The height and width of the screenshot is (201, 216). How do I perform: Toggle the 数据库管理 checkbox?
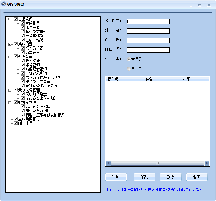point(15,102)
